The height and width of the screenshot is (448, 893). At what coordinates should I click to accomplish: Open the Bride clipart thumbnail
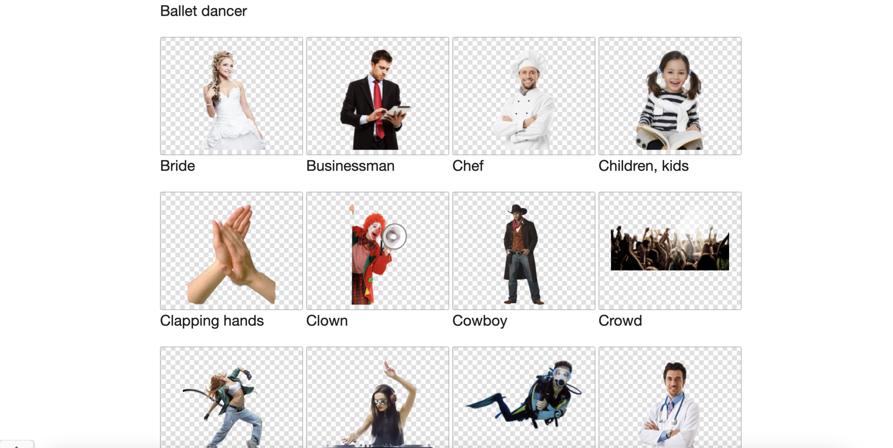click(x=231, y=96)
